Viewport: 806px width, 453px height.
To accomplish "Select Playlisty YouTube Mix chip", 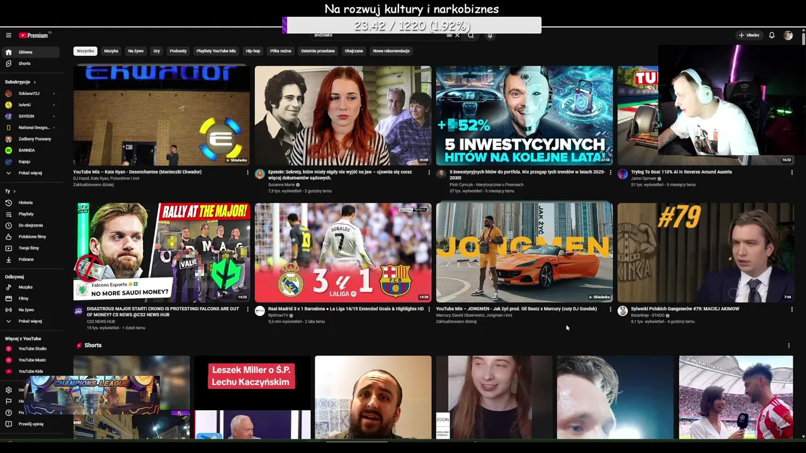I will 216,51.
